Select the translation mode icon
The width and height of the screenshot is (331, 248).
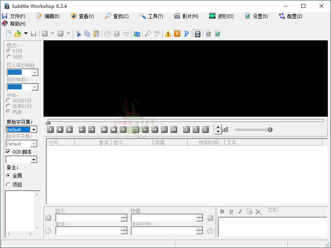[x=136, y=34]
